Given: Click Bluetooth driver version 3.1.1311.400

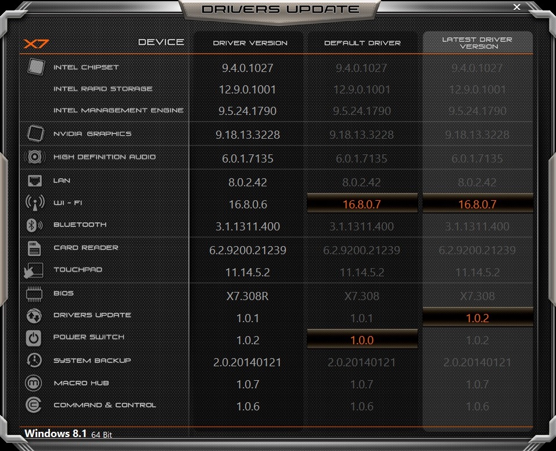Looking at the screenshot, I should 247,226.
